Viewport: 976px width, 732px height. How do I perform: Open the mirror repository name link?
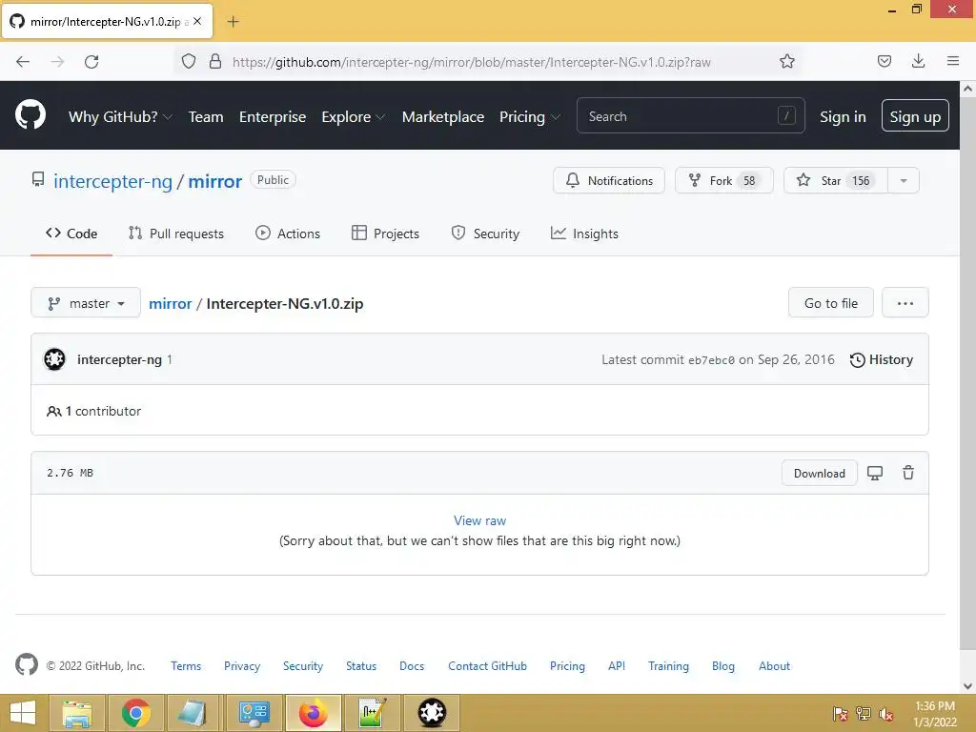pos(214,181)
